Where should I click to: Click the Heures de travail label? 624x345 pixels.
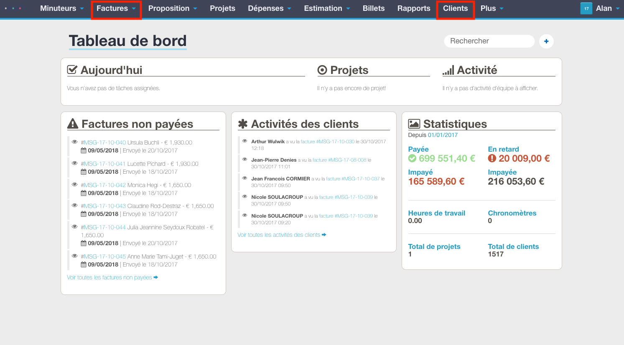(437, 213)
